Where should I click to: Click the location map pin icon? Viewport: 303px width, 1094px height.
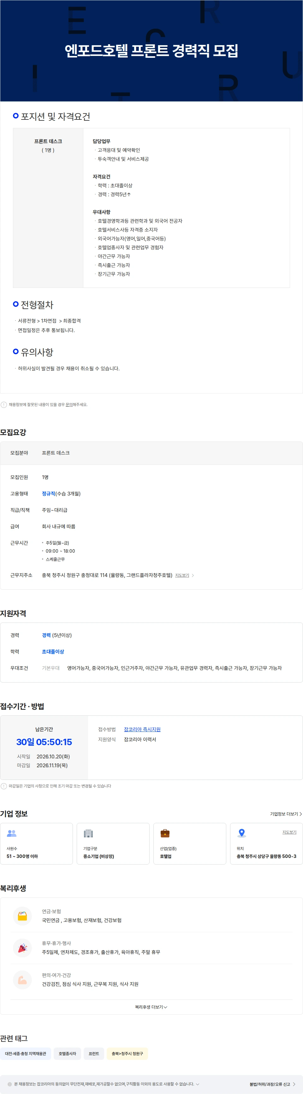point(241,833)
